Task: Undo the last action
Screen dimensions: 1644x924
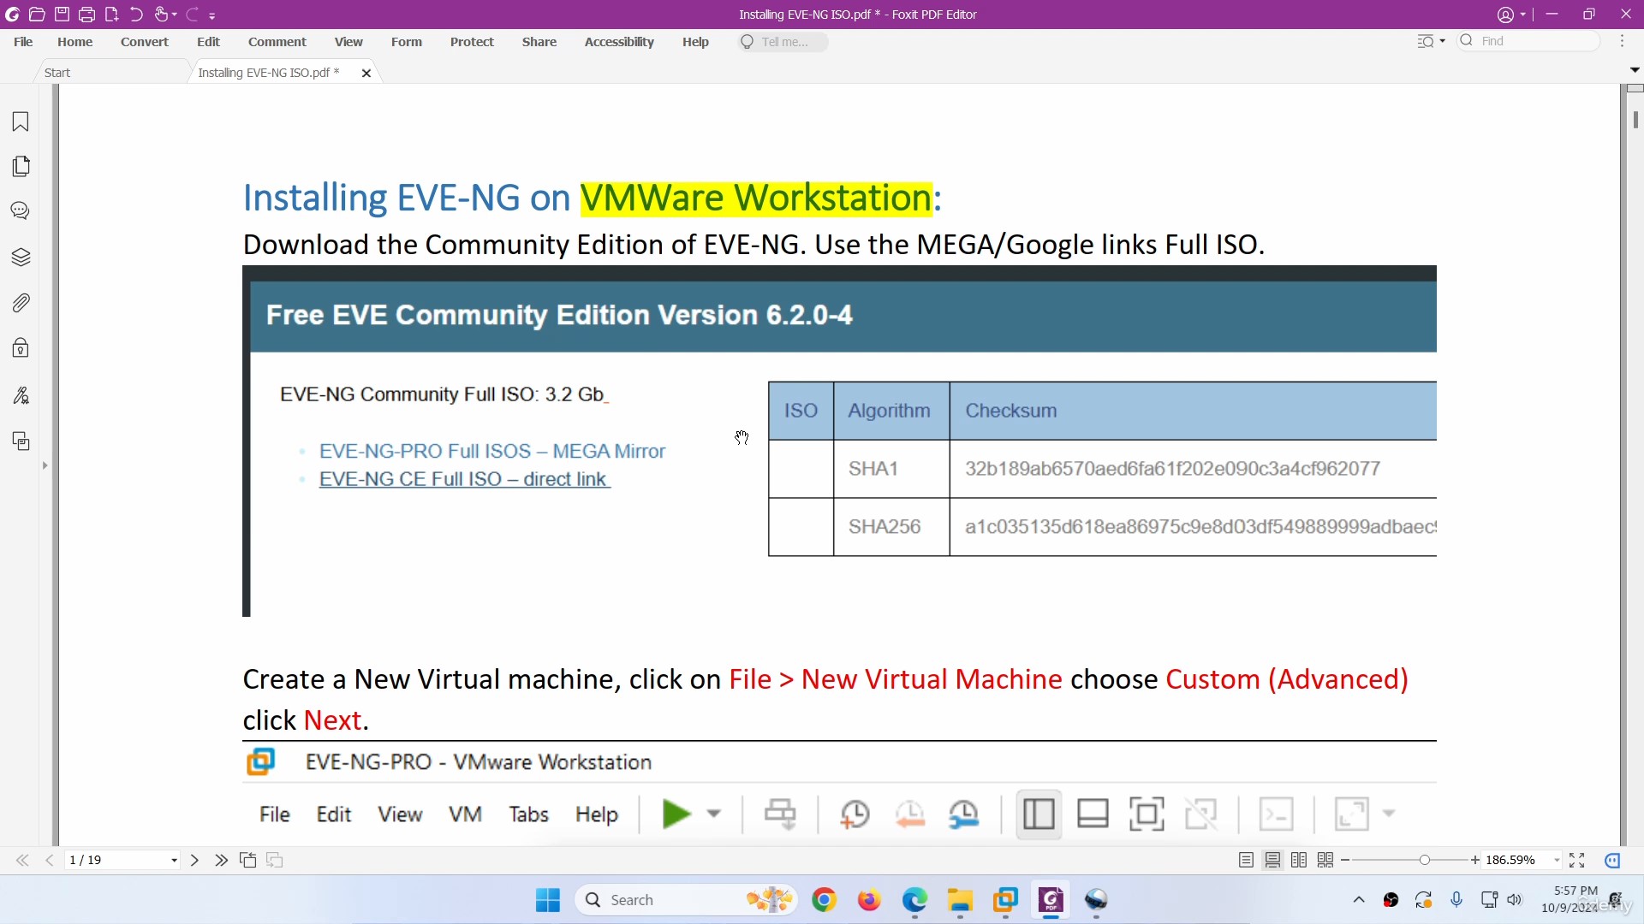Action: point(136,15)
